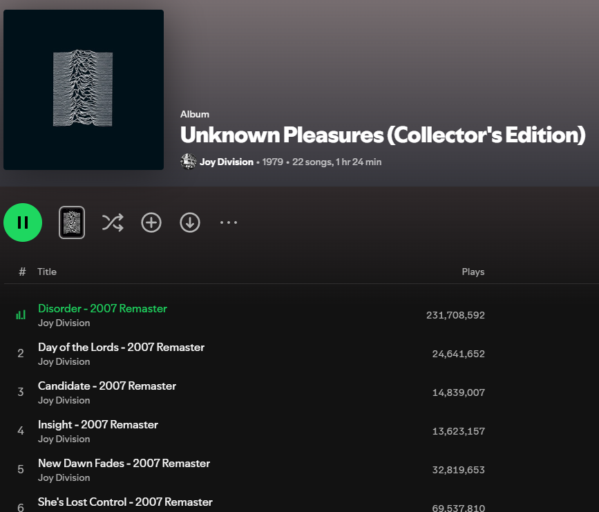
Task: Click the now-playing equalizer icon for Disorder
Action: coord(21,315)
